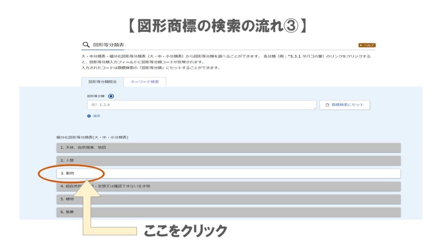The height and width of the screenshot is (252, 448).
Task: Switch to the キーワード検索 tab
Action: point(145,82)
